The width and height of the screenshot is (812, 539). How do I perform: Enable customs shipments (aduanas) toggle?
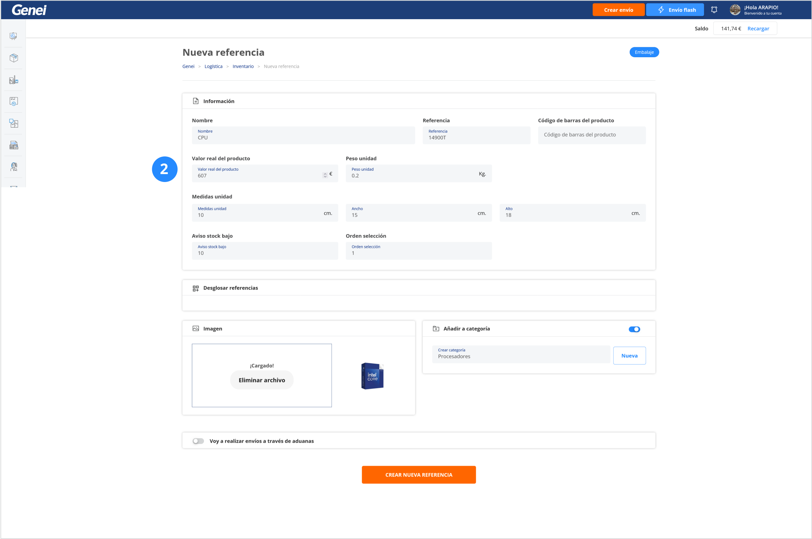(x=198, y=441)
